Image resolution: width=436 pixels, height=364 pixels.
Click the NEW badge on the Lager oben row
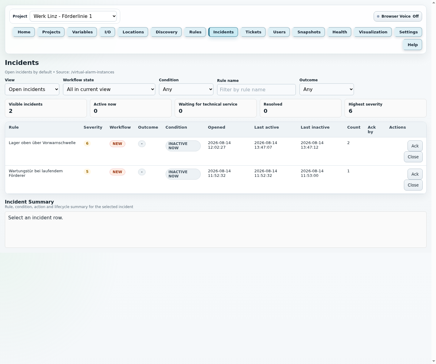117,144
